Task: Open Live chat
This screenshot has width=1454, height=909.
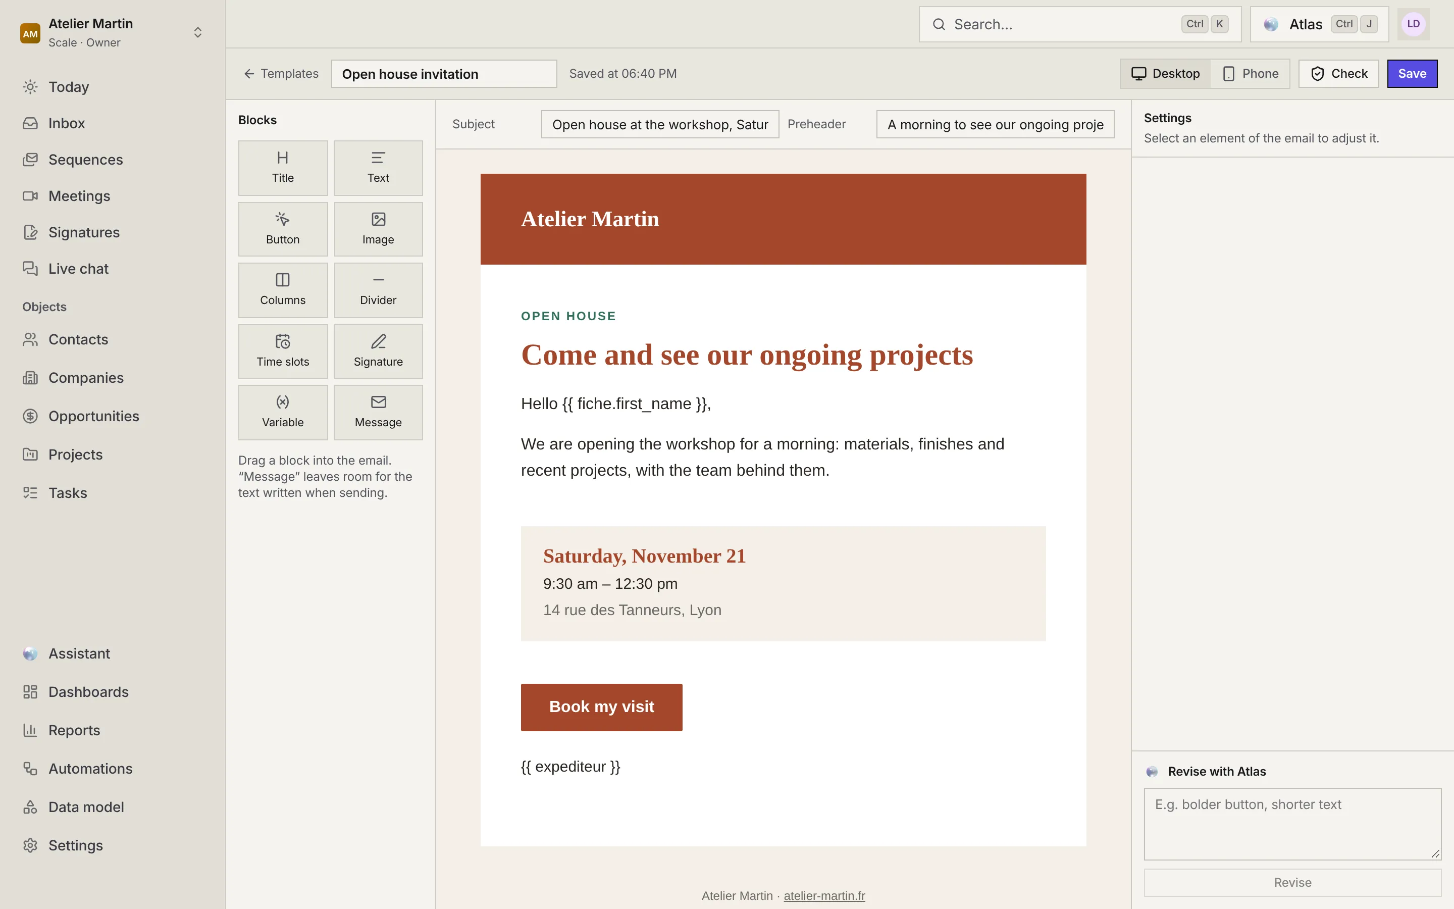Action: coord(113,269)
